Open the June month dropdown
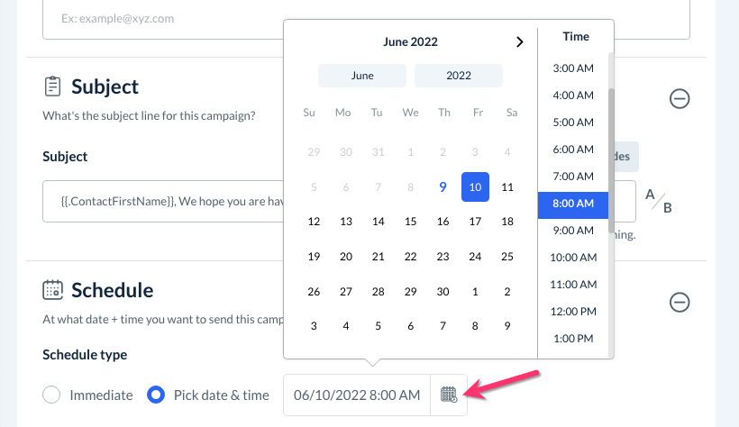The width and height of the screenshot is (739, 427). 362,76
